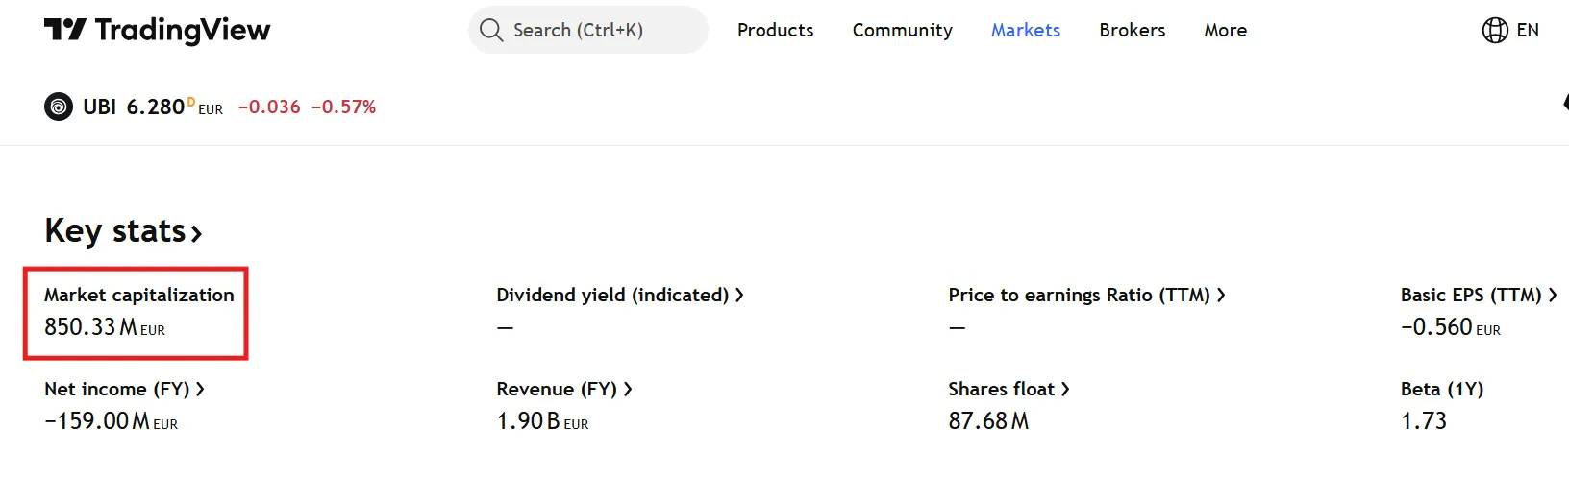Expand Price to earnings Ratio details

pos(1221,295)
